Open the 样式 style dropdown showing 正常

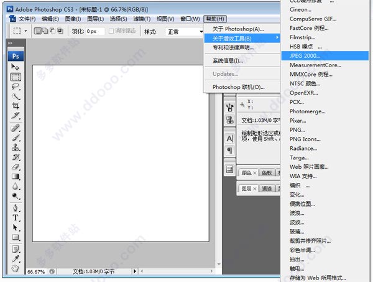(x=185, y=32)
